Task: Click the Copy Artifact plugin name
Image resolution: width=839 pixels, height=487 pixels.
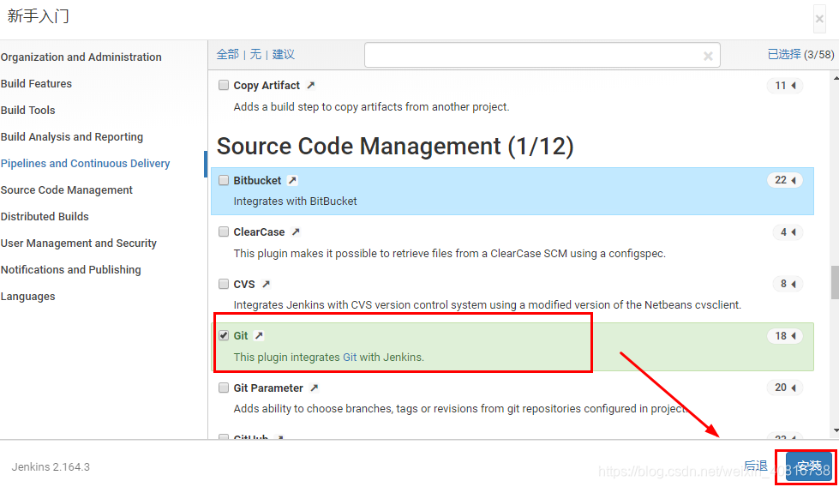Action: tap(267, 85)
